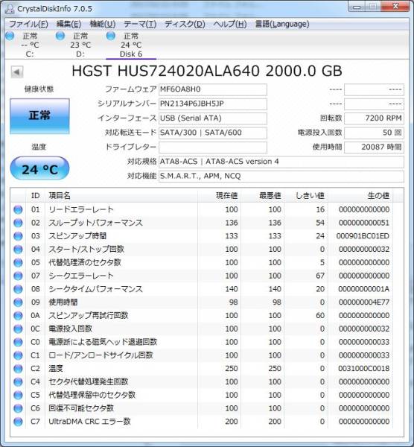414x447 pixels.
Task: Select the 代替処理済のセクタ数 row name
Action: [85, 262]
